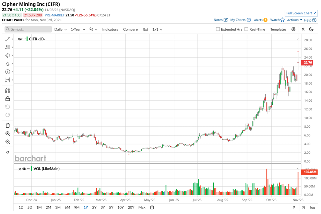Open the Compare menu

(x=130, y=29)
